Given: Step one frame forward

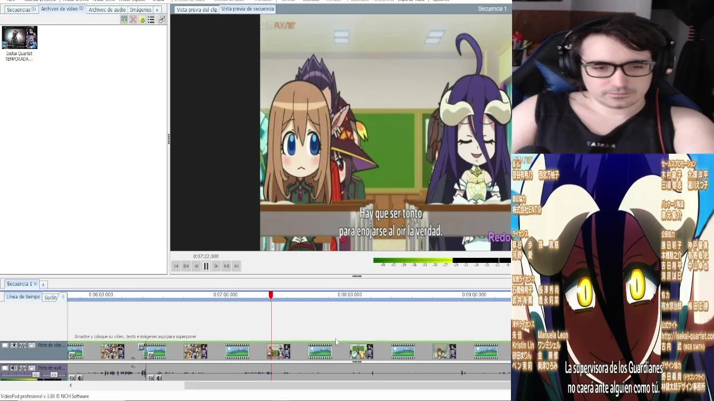Looking at the screenshot, I should coord(216,266).
